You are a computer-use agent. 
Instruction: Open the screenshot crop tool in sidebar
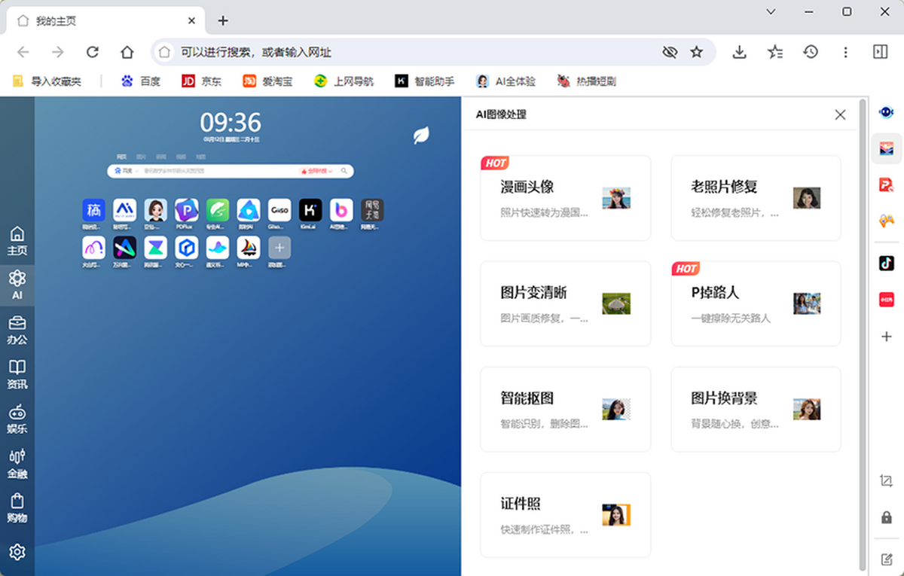[886, 480]
